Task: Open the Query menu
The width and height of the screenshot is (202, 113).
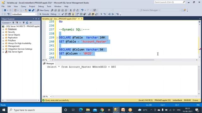Action: 23,6
